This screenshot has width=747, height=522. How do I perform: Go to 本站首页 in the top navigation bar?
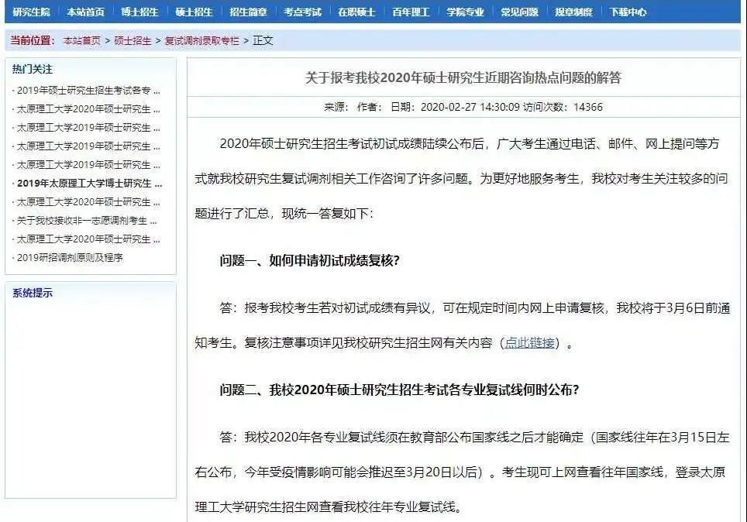(x=85, y=12)
